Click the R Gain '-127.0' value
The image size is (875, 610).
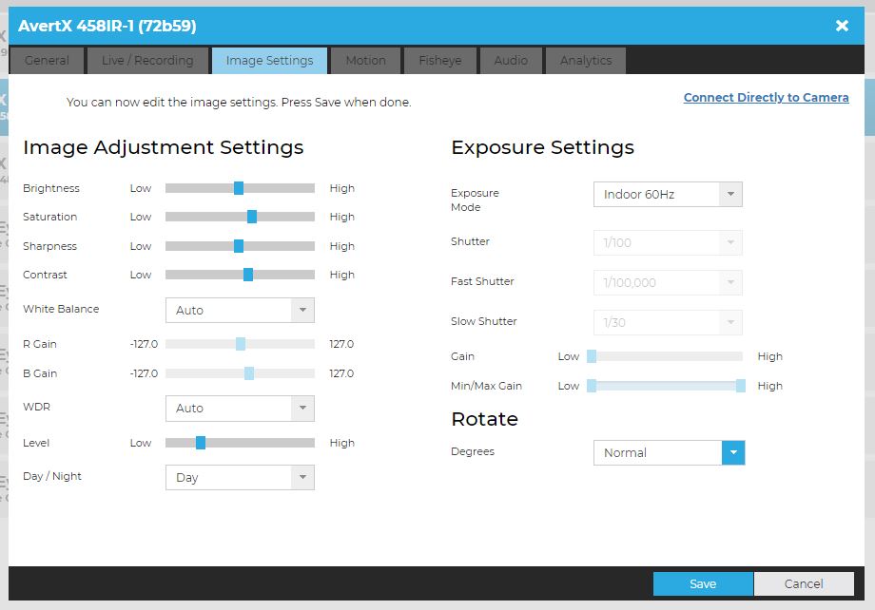click(x=144, y=344)
